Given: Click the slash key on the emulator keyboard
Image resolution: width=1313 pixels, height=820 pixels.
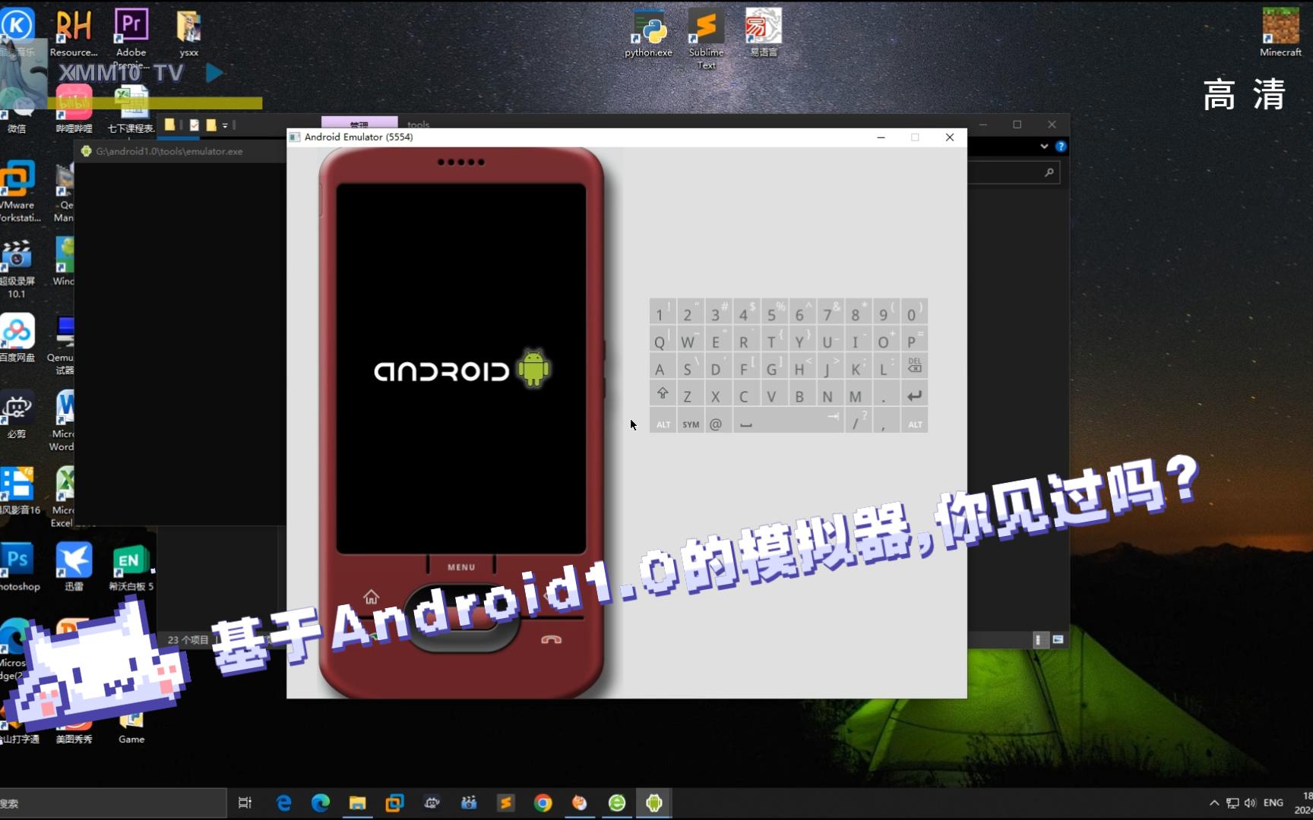Looking at the screenshot, I should (857, 422).
